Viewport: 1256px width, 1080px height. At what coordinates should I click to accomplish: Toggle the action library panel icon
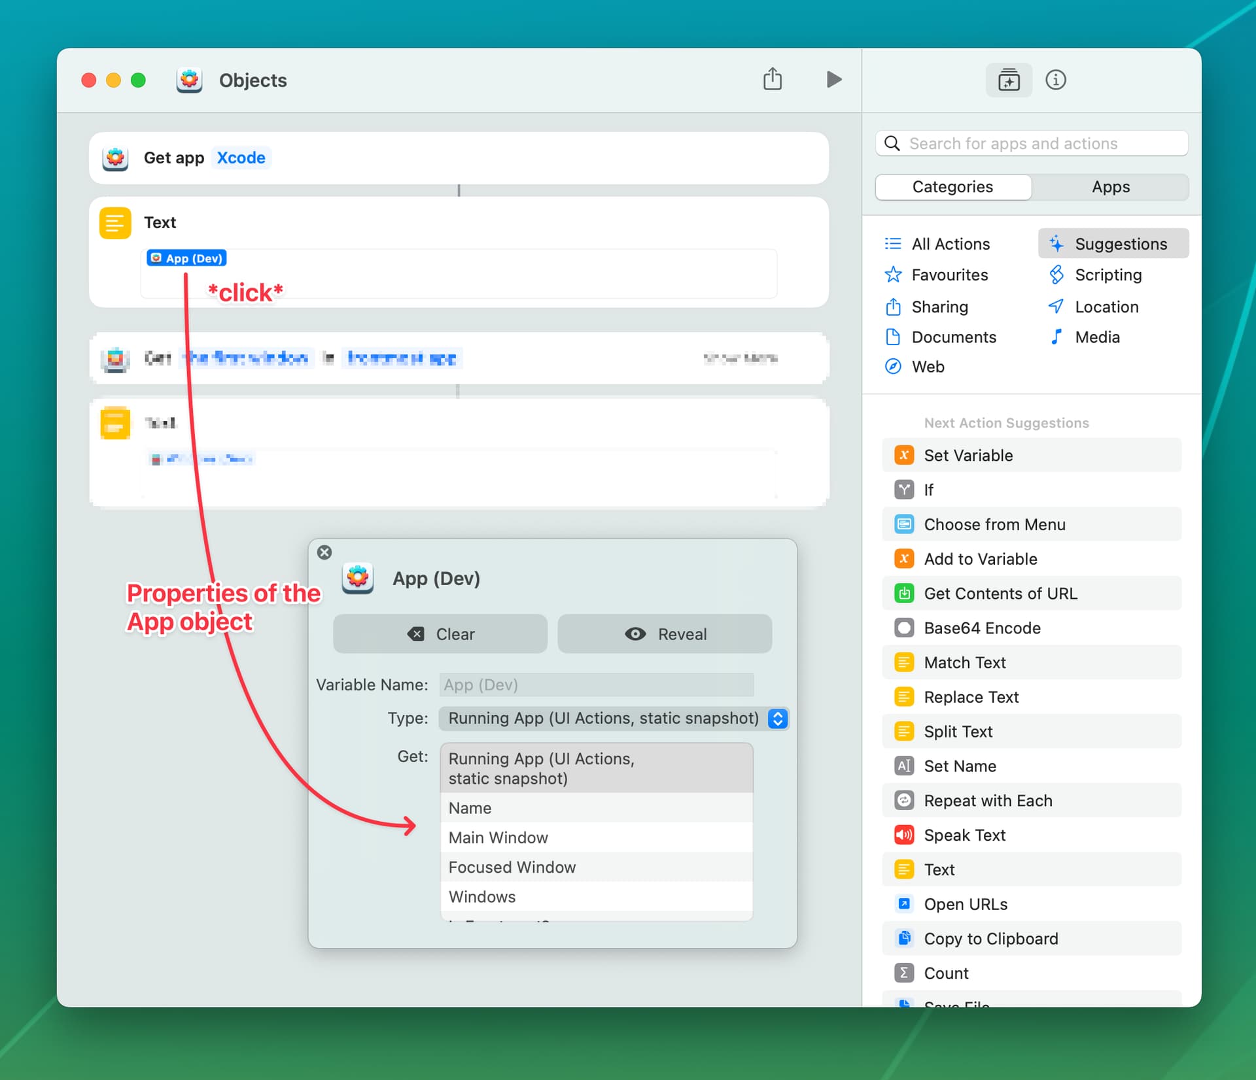1008,80
